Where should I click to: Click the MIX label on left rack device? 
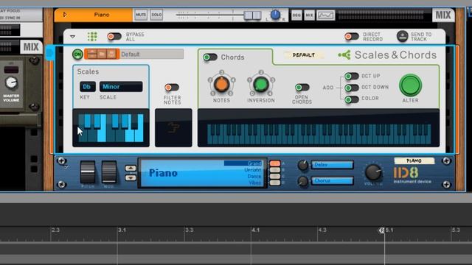pyautogui.click(x=31, y=47)
